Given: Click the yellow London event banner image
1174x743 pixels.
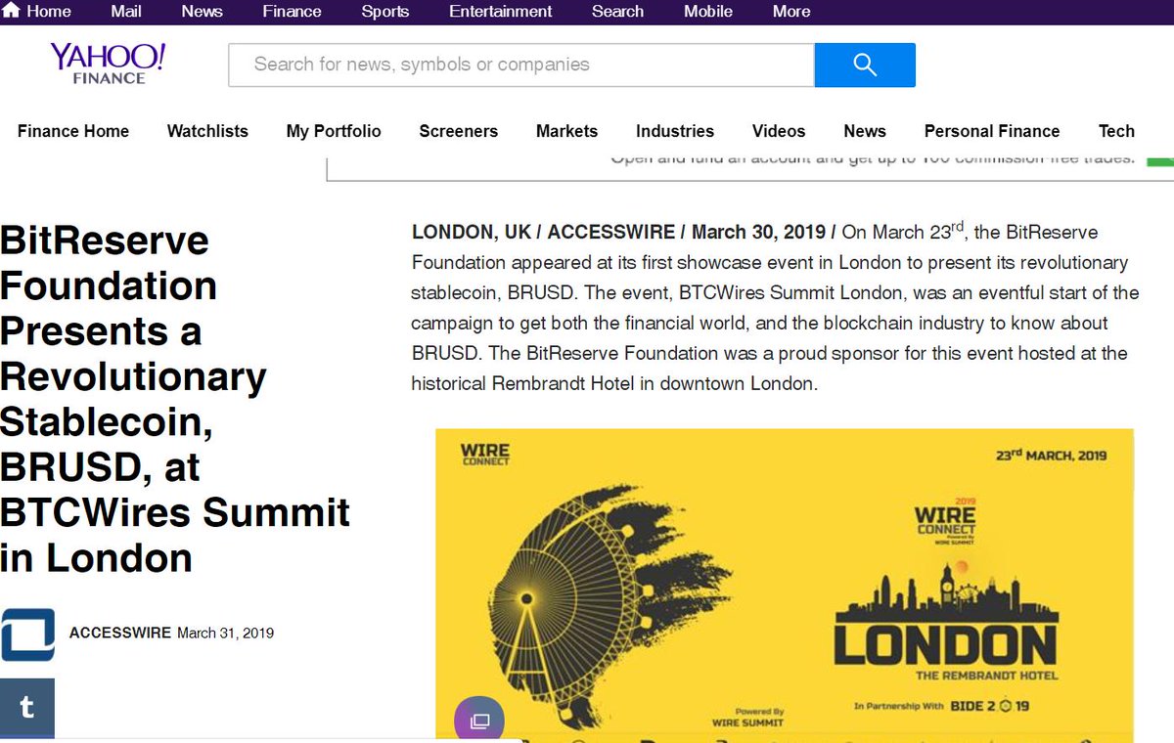Looking at the screenshot, I should point(785,585).
